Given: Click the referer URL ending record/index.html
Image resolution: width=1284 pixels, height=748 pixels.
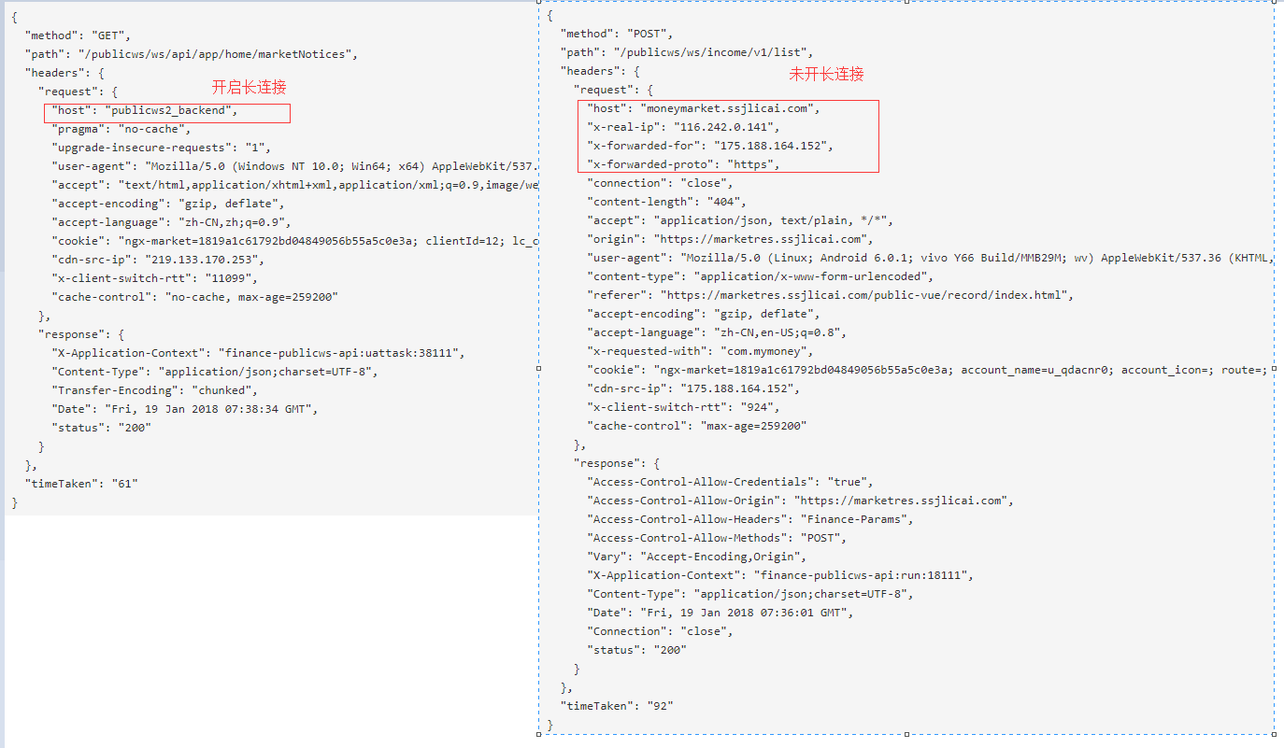Looking at the screenshot, I should coord(863,295).
